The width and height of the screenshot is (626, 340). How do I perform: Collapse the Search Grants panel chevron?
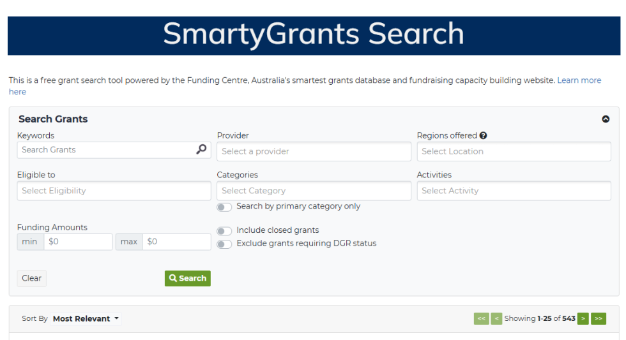point(606,119)
